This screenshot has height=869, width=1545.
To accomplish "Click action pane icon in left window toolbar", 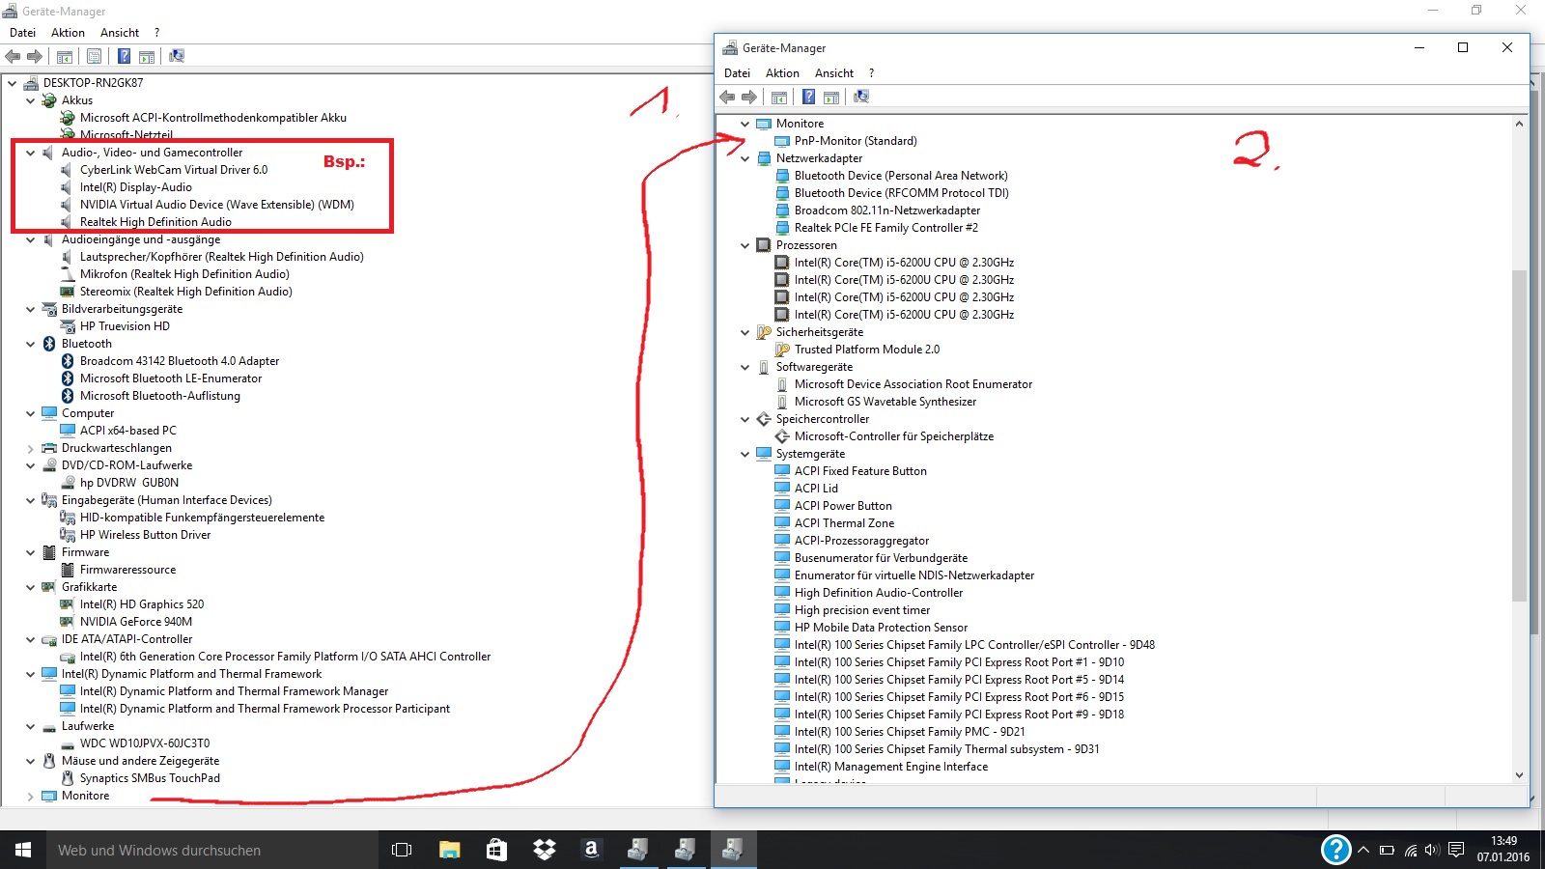I will point(147,56).
